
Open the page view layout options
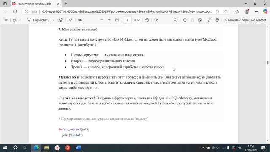156,20
